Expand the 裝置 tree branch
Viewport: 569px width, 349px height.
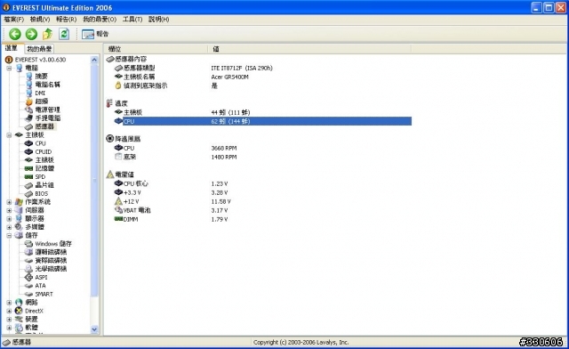[9, 320]
